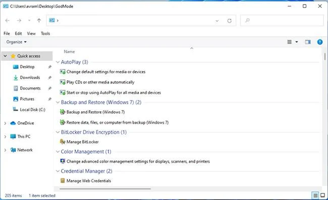Viewport: 328px width, 200px height.
Task: Open Restore data, files, or computer from backup
Action: [x=118, y=122]
